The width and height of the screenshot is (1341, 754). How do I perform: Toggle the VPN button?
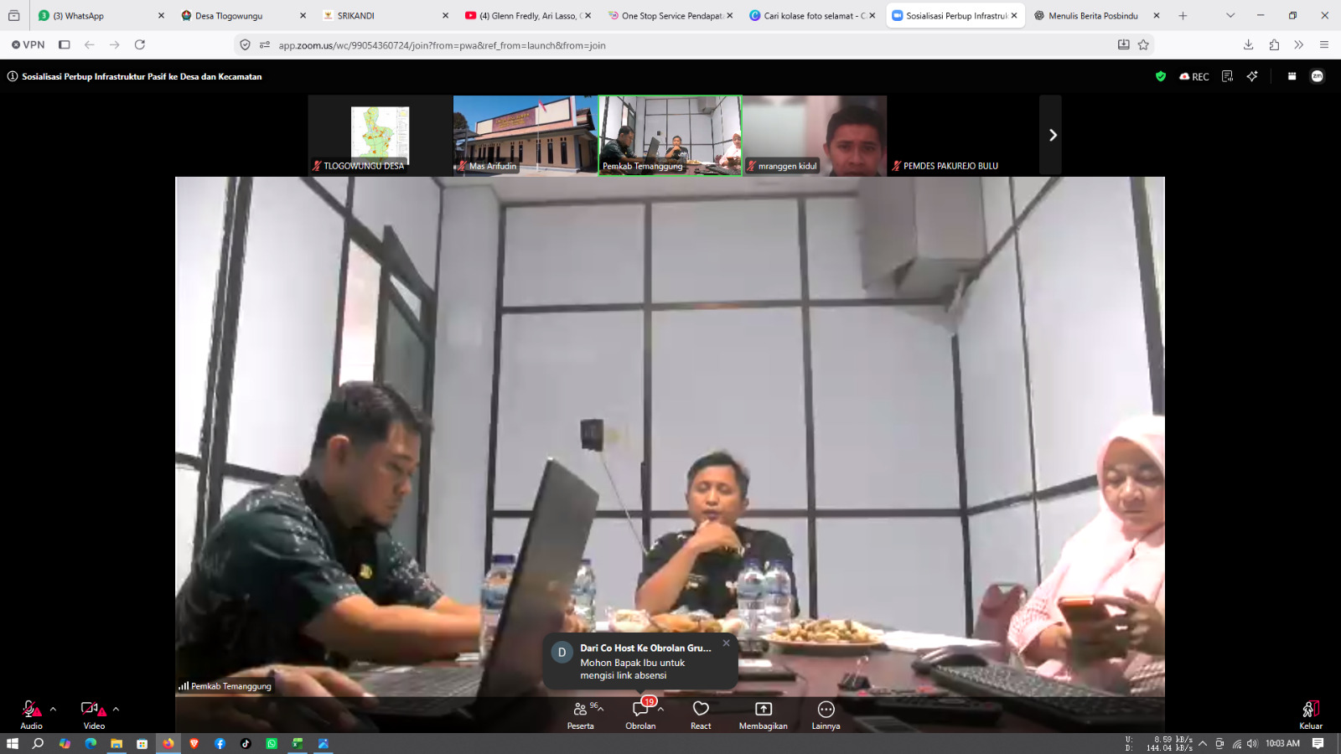(x=28, y=44)
